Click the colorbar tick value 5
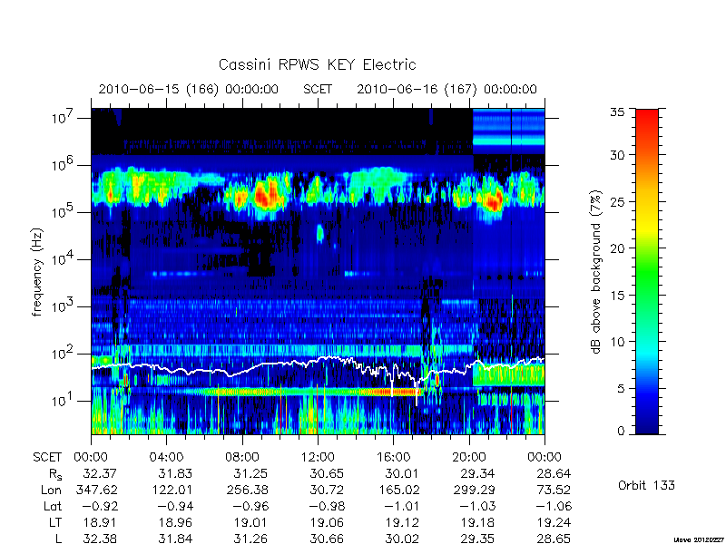The height and width of the screenshot is (544, 726). pos(621,388)
